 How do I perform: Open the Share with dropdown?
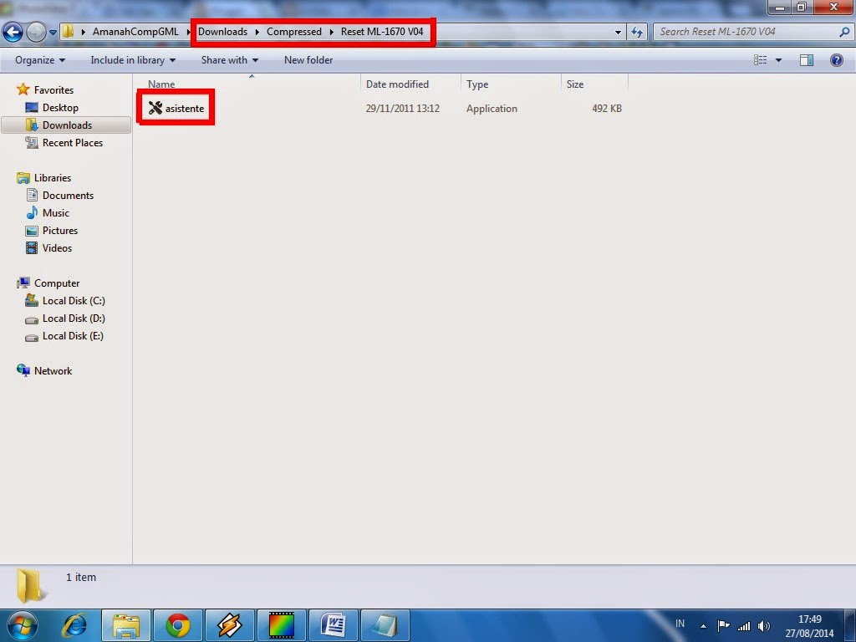point(228,59)
